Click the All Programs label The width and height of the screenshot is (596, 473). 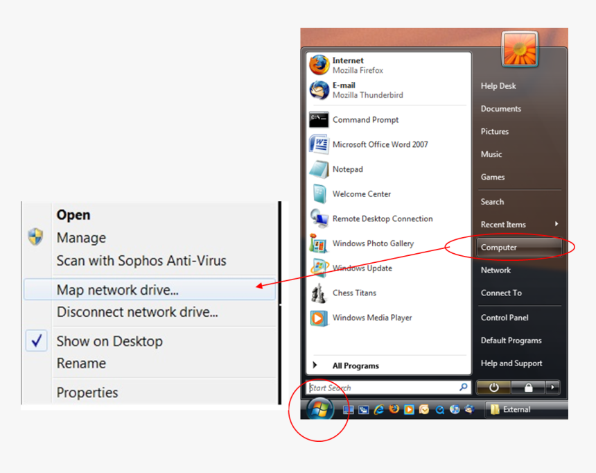[356, 365]
